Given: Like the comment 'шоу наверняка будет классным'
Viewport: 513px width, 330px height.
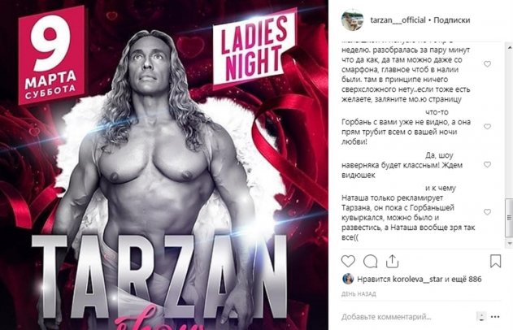Looking at the screenshot, I should click(x=487, y=164).
